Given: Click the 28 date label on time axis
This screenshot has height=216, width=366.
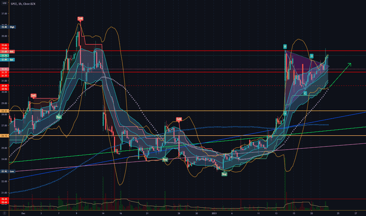Looking at the screenshot, I should 179,213.
